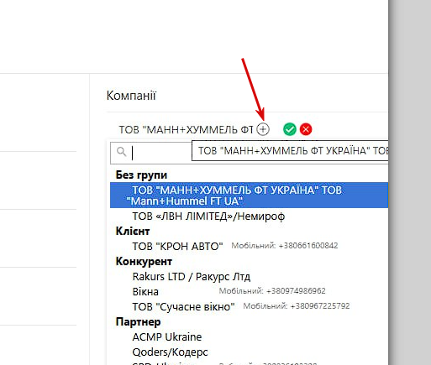Select Rakurs LTD / Ракурс Лтд
The image size is (431, 365).
click(x=192, y=277)
